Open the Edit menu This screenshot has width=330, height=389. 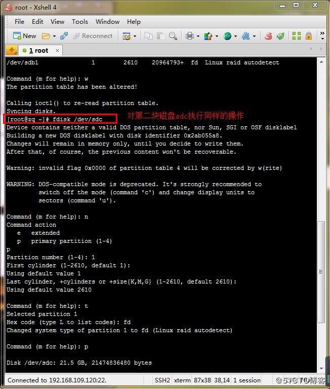pos(37,22)
